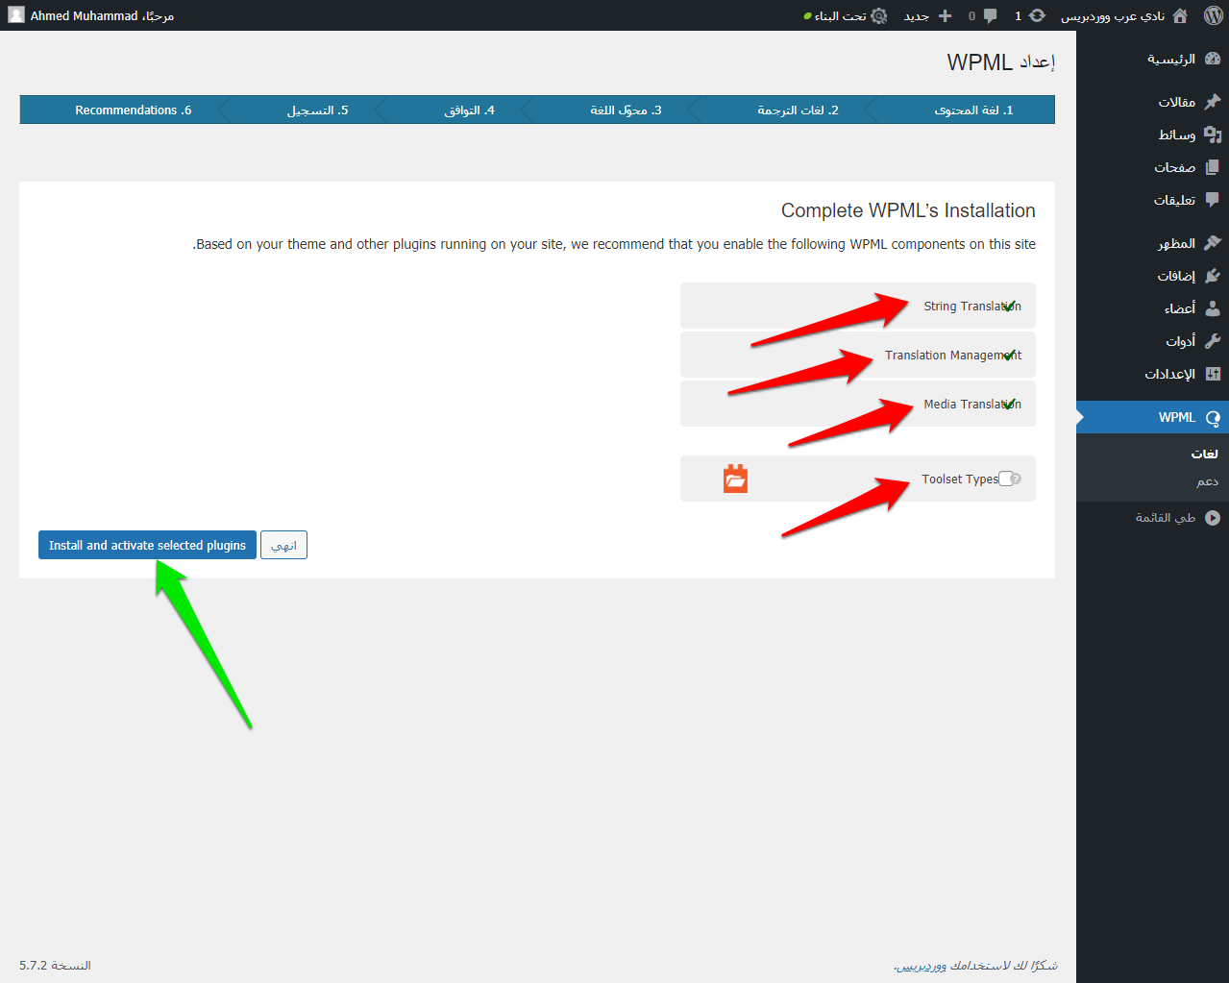The height and width of the screenshot is (983, 1229).
Task: Open the مقالات posts menu label
Action: pyautogui.click(x=1176, y=102)
